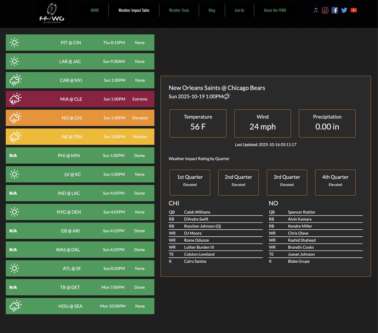Click rain cloud icon on CAR @ NYJ row

[x=15, y=80]
